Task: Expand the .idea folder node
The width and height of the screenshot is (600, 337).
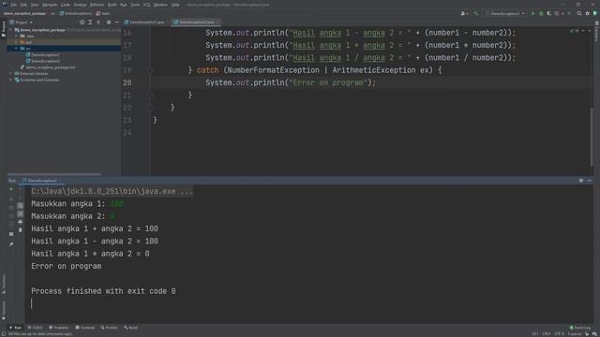Action: pos(17,36)
